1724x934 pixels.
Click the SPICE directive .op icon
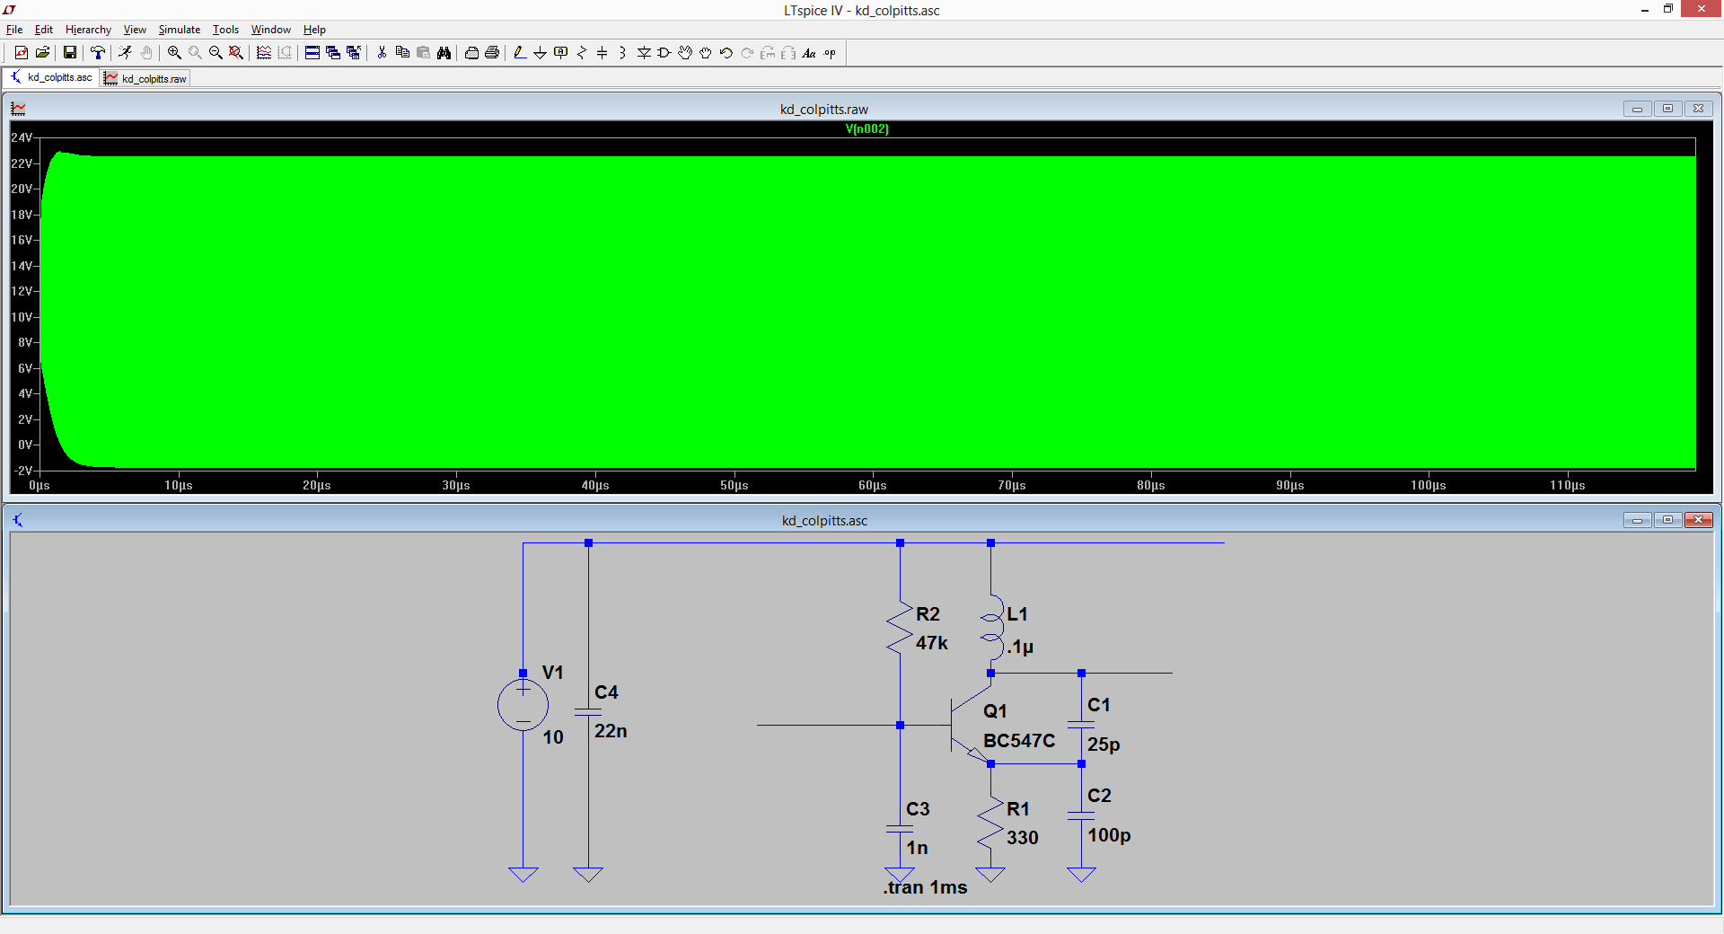coord(830,53)
